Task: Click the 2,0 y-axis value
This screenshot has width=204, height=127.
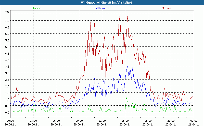Action: pyautogui.click(x=7, y=86)
